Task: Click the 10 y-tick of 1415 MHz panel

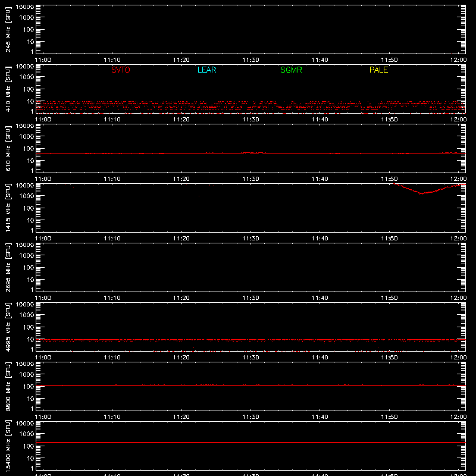Action: [x=30, y=220]
